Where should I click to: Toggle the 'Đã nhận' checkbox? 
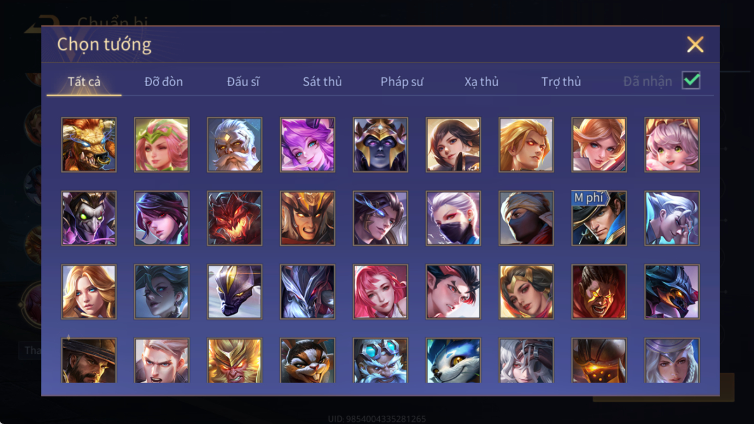691,80
